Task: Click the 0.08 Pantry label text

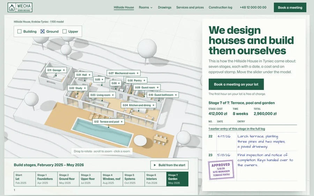Action: point(135,81)
